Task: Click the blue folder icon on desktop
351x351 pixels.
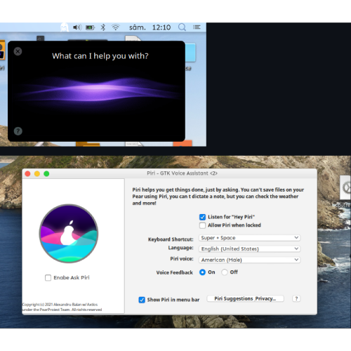Action: [190, 53]
